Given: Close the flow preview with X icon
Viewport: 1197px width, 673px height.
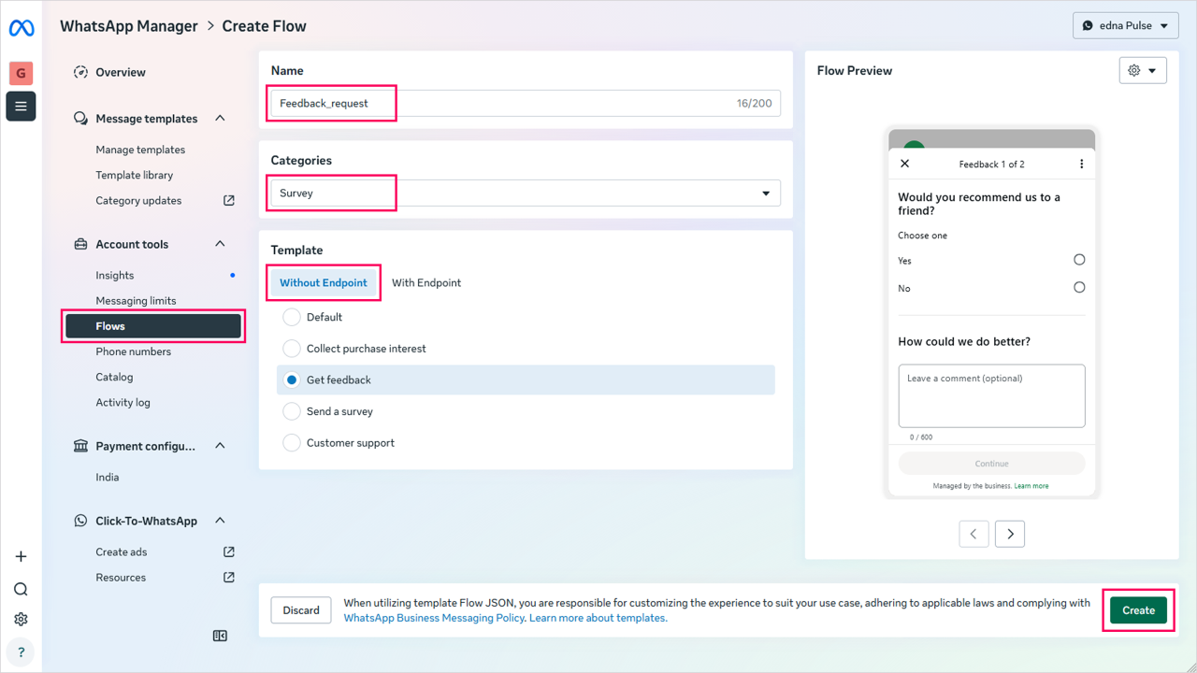Looking at the screenshot, I should [904, 164].
